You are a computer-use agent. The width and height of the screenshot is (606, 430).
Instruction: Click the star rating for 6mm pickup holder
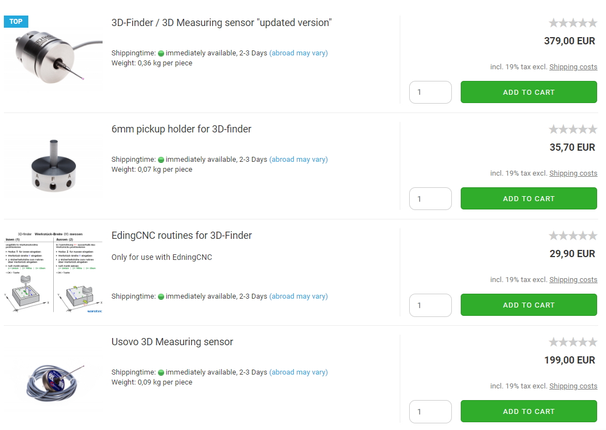573,129
